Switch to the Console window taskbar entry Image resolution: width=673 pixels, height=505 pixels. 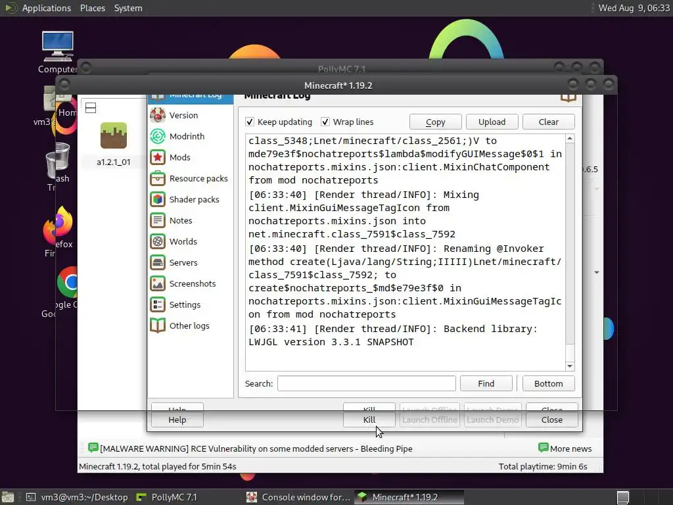299,497
